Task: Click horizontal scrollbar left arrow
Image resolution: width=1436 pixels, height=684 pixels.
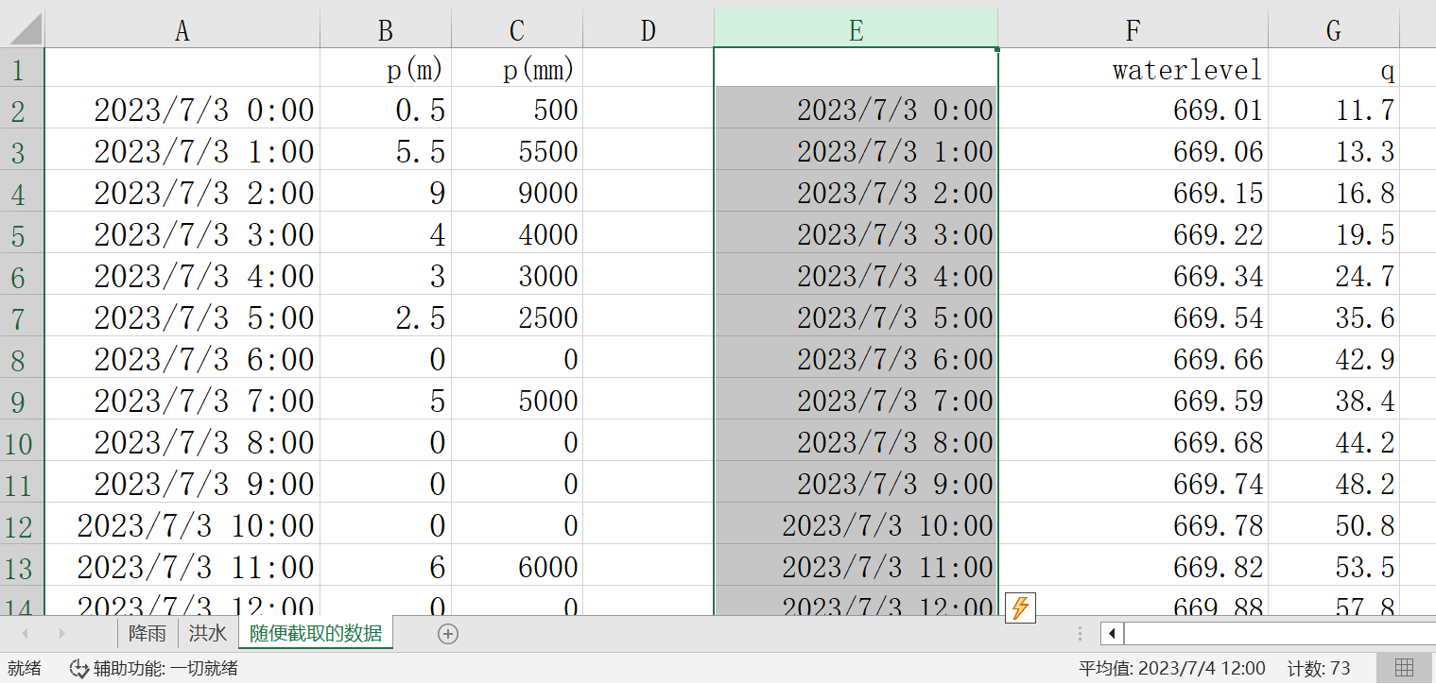Action: [1113, 634]
